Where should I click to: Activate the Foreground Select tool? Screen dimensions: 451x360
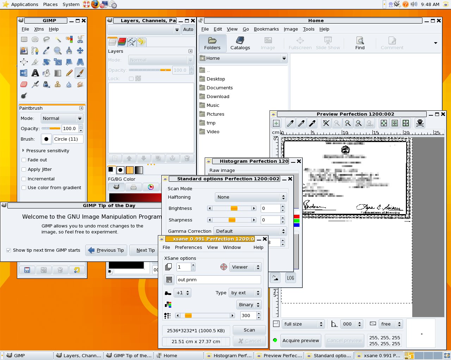(24, 51)
